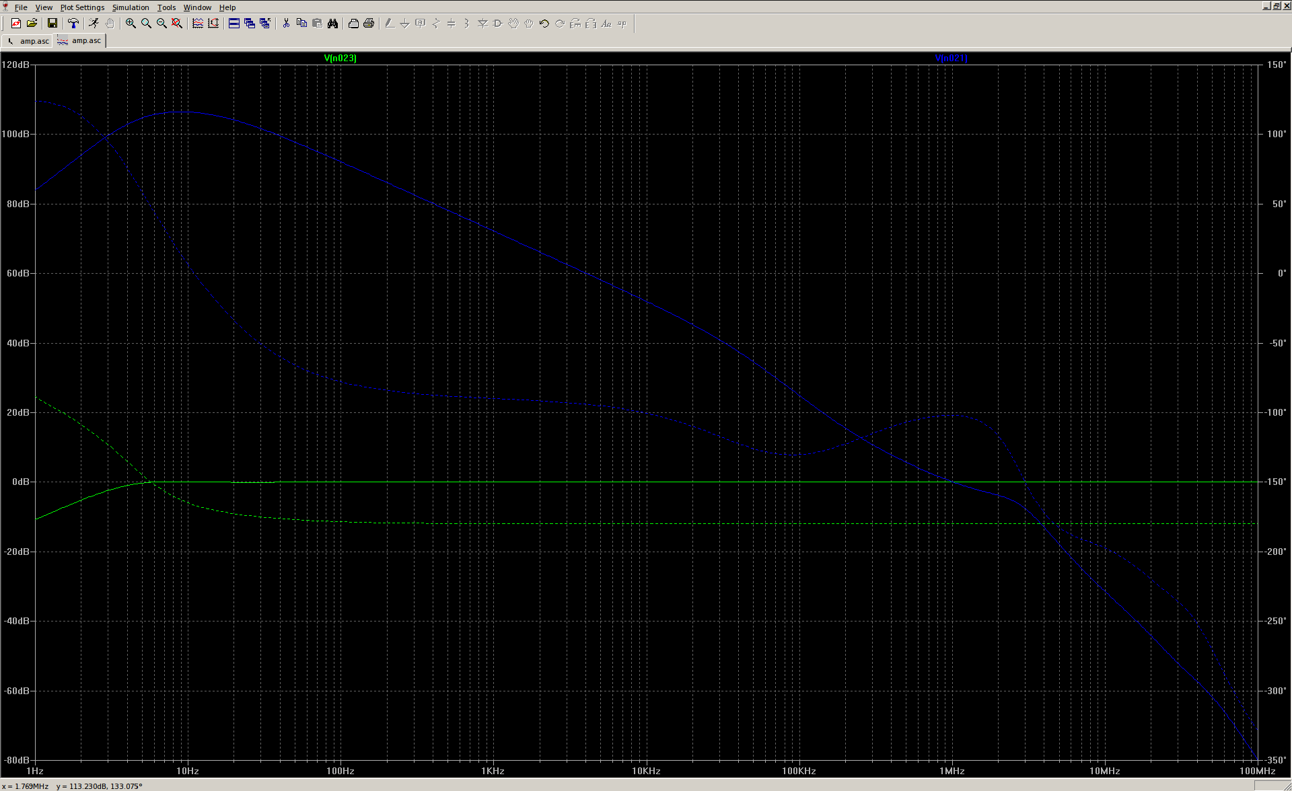Select the label net tool

[x=421, y=24]
